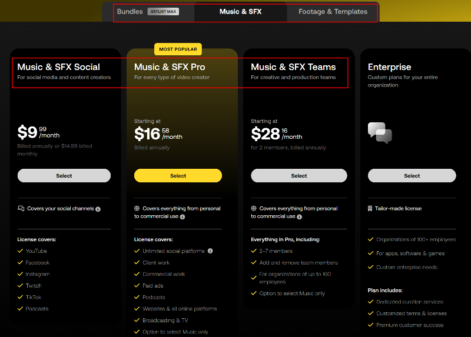Open info icon in Teams commercial use line
The image size is (471, 337).
(x=299, y=216)
